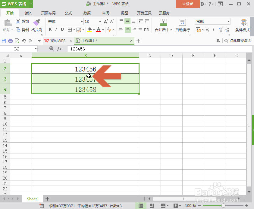Toggle align text right
254x209 pixels.
tap(134, 30)
